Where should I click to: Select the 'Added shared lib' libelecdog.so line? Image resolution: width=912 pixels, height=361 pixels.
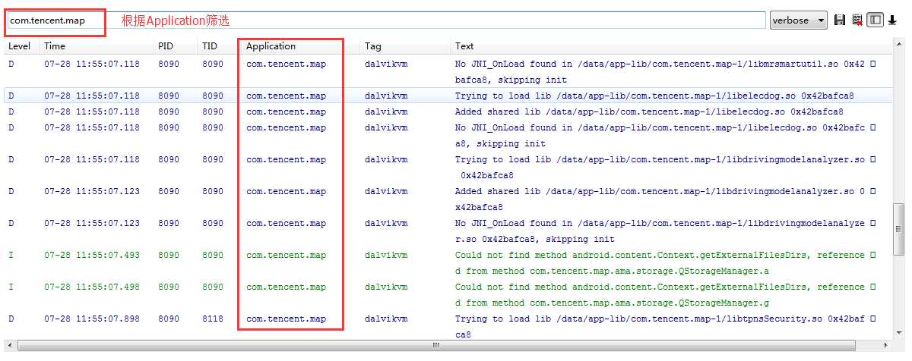pyautogui.click(x=448, y=112)
